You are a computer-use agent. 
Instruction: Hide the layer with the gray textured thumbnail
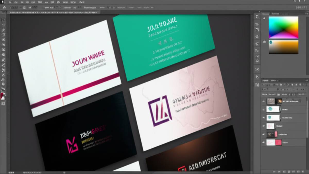tap(263, 101)
